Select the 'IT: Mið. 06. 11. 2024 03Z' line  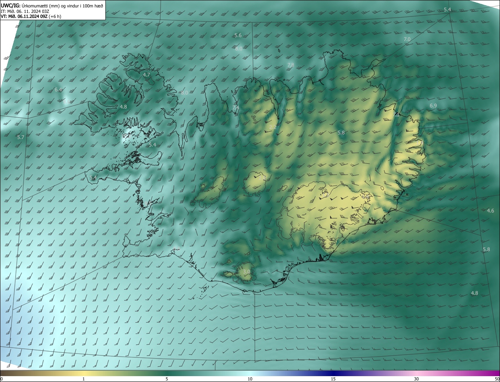click(x=25, y=11)
